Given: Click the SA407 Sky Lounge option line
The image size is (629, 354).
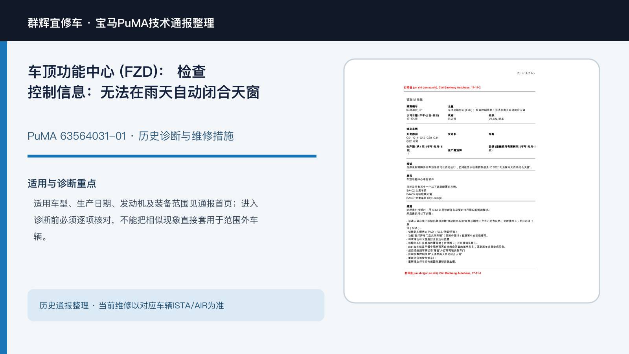Looking at the screenshot, I should click(x=424, y=198).
